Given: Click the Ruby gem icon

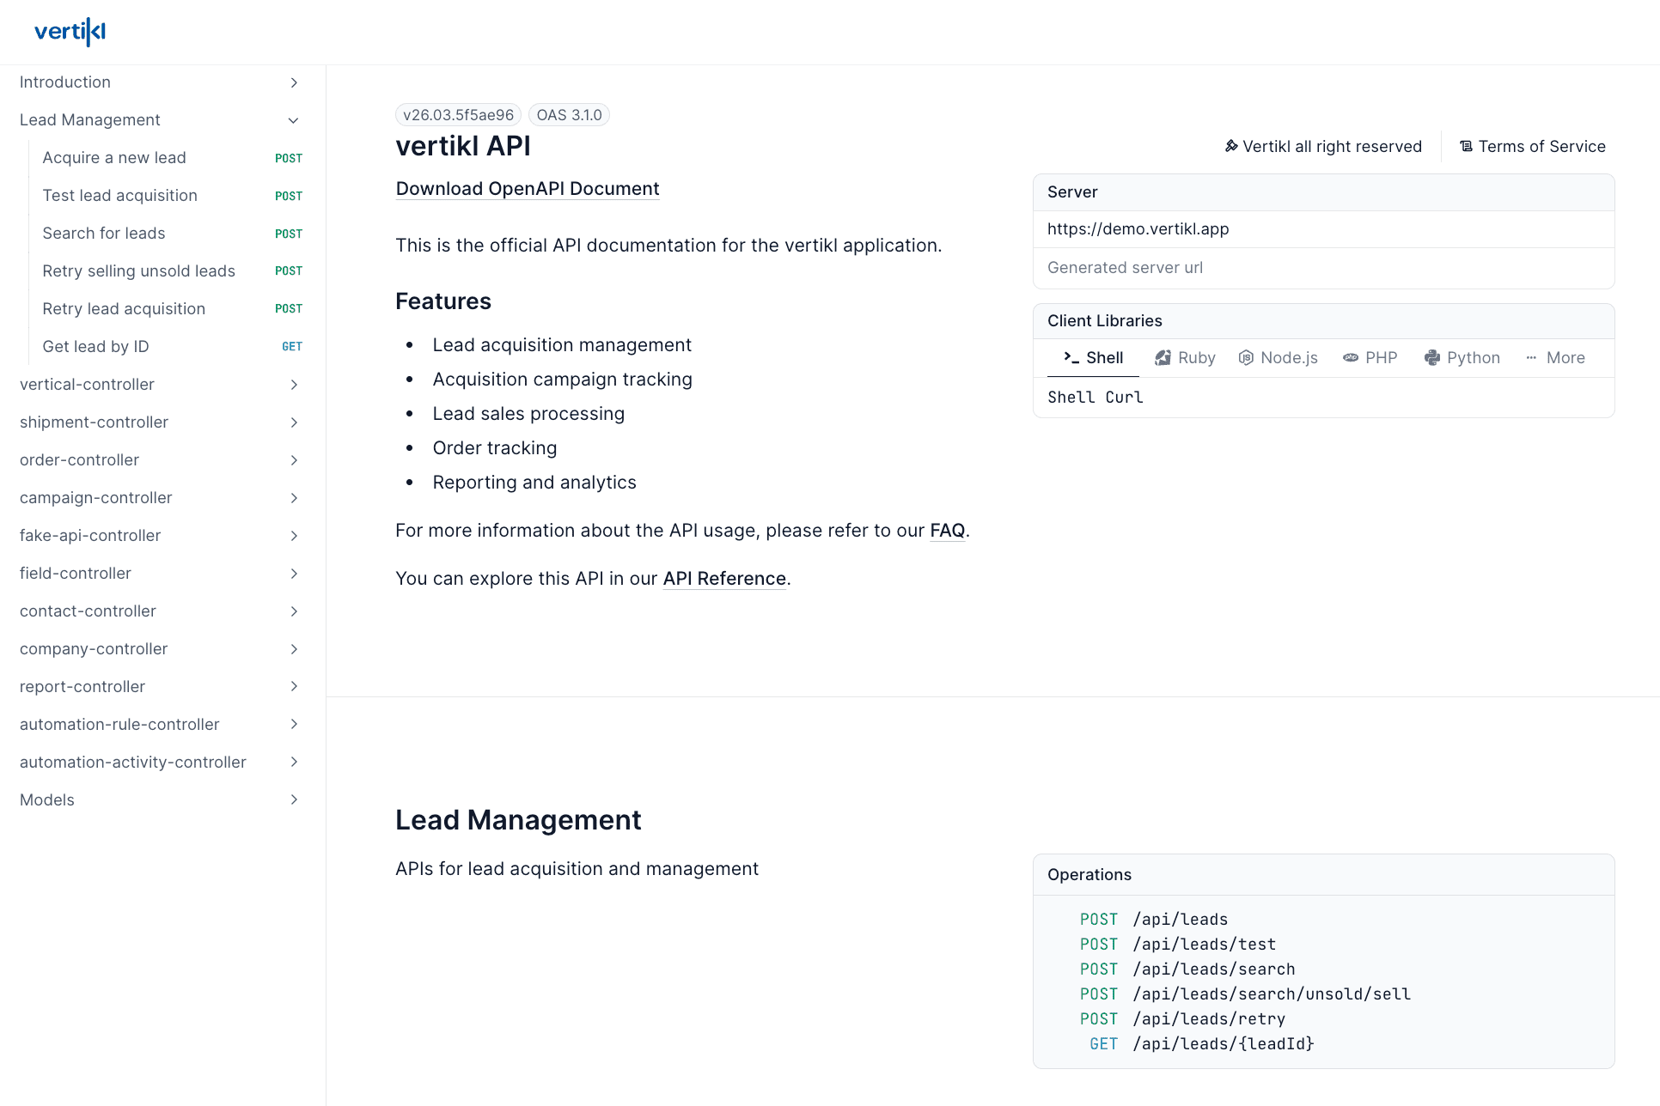Looking at the screenshot, I should coord(1163,357).
